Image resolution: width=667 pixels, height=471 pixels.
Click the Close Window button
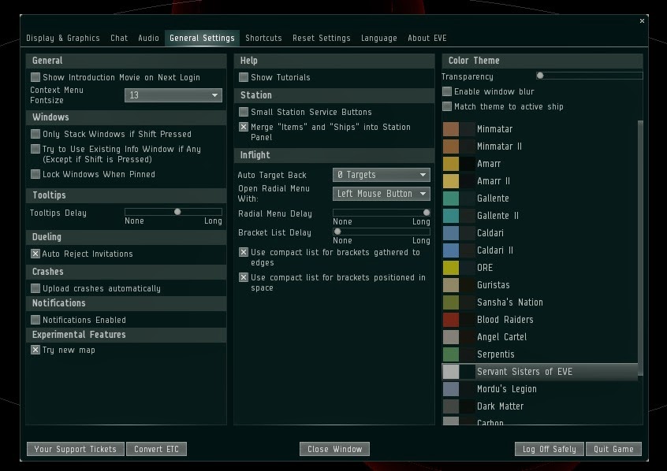click(334, 449)
